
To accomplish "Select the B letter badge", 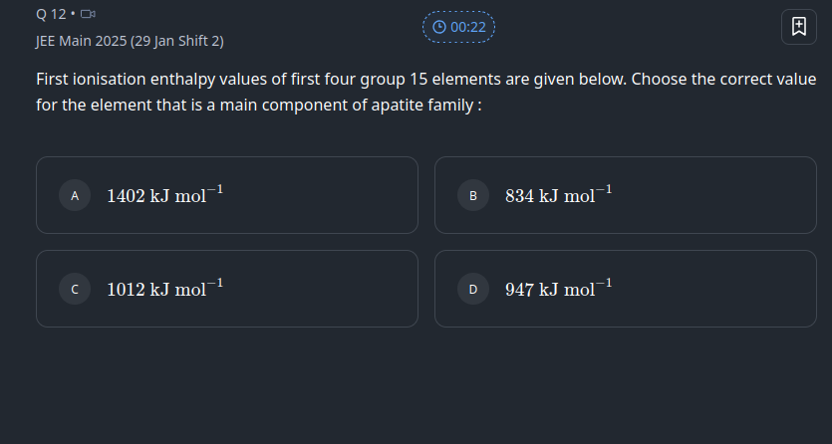I will point(473,196).
